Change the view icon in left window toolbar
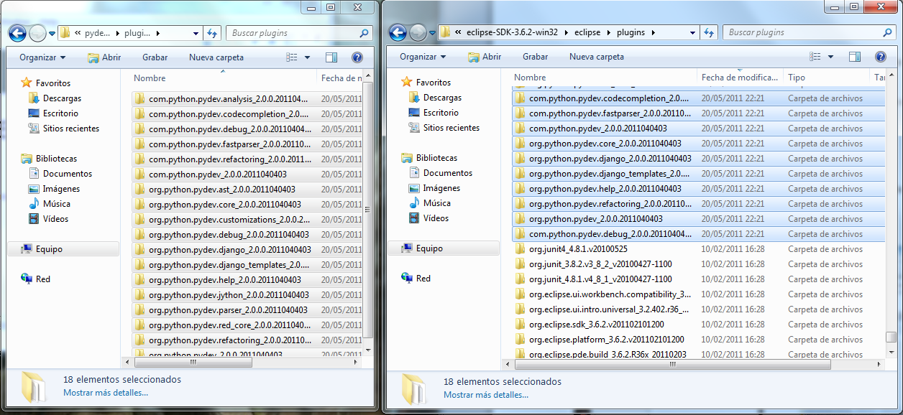 (x=291, y=57)
